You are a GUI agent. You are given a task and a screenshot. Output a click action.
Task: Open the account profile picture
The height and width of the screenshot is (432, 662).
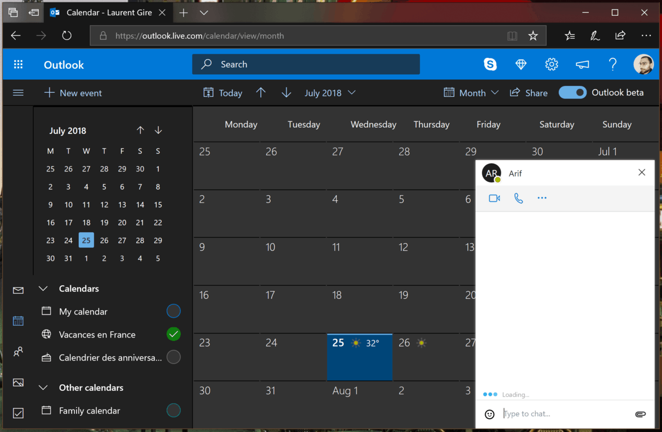[643, 64]
